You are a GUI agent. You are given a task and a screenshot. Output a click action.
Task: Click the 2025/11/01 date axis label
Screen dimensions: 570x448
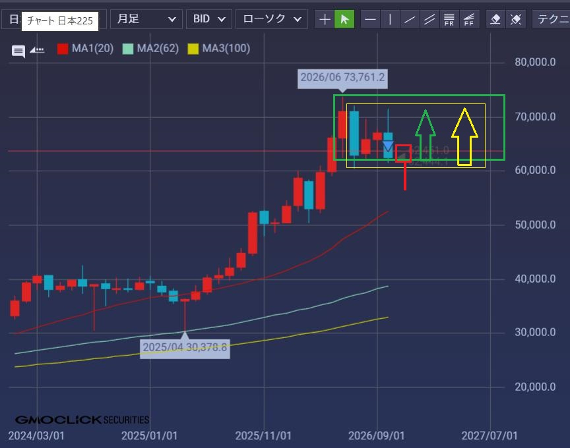click(x=263, y=435)
